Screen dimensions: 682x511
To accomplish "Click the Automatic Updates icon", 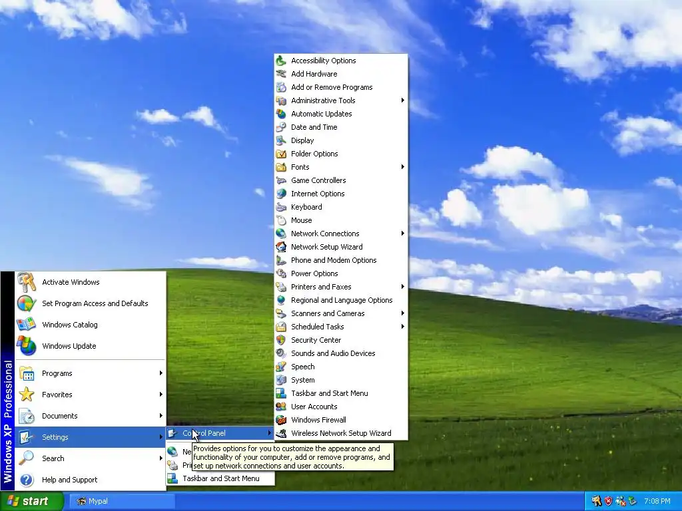I will (x=281, y=114).
